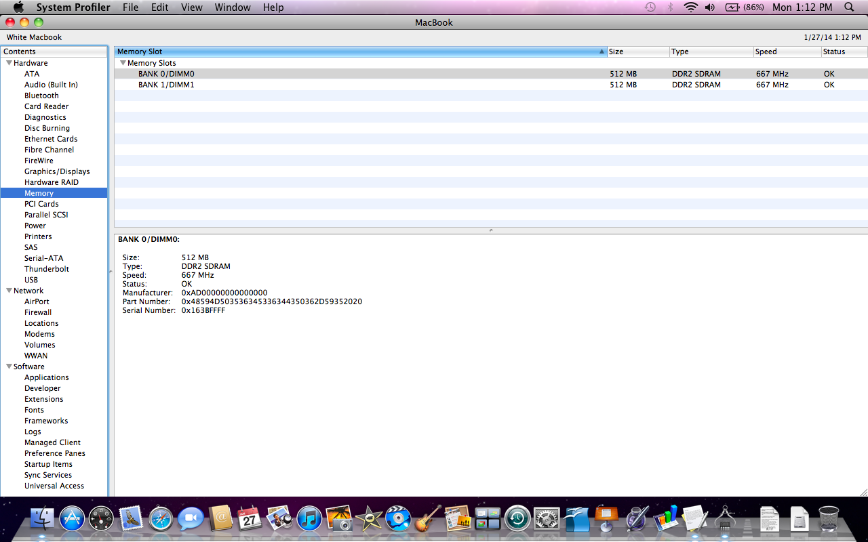
Task: Open Time Machine dock icon
Action: click(517, 520)
